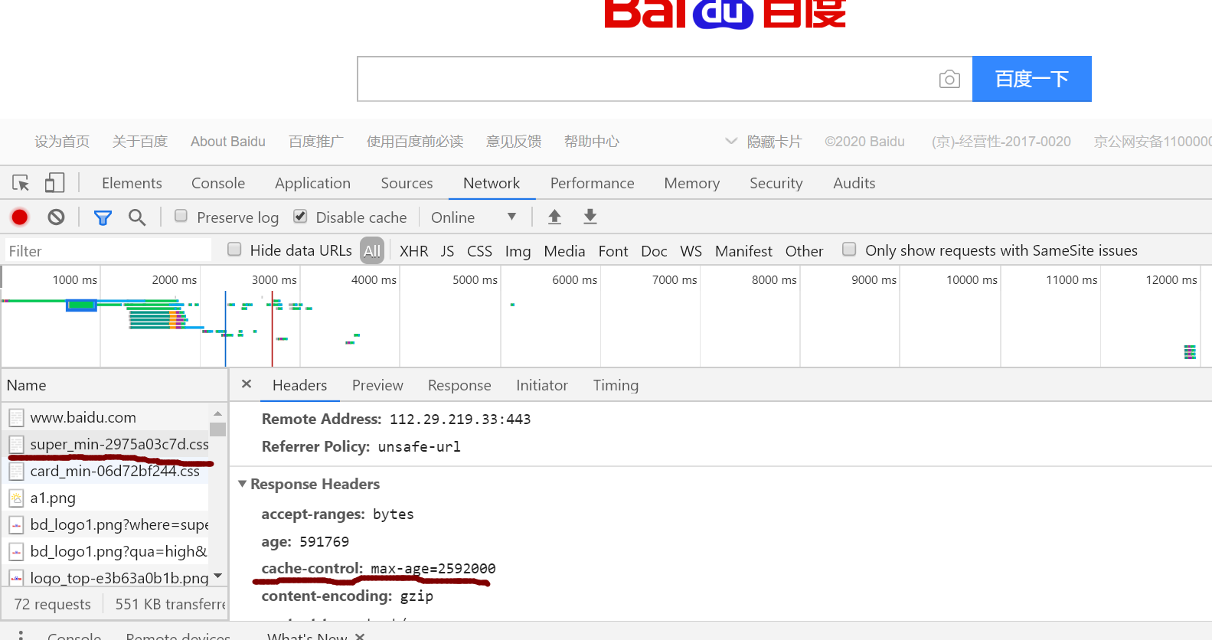The width and height of the screenshot is (1212, 640).
Task: Enable Hide data URLs checkbox
Action: pos(234,249)
